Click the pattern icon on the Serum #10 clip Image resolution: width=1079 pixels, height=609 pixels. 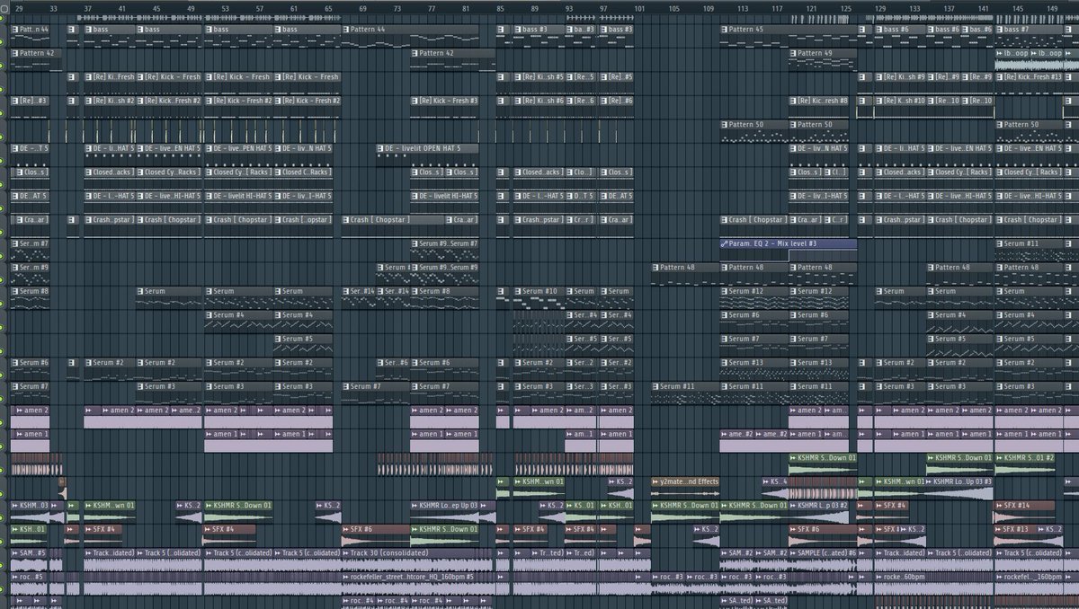tap(518, 291)
